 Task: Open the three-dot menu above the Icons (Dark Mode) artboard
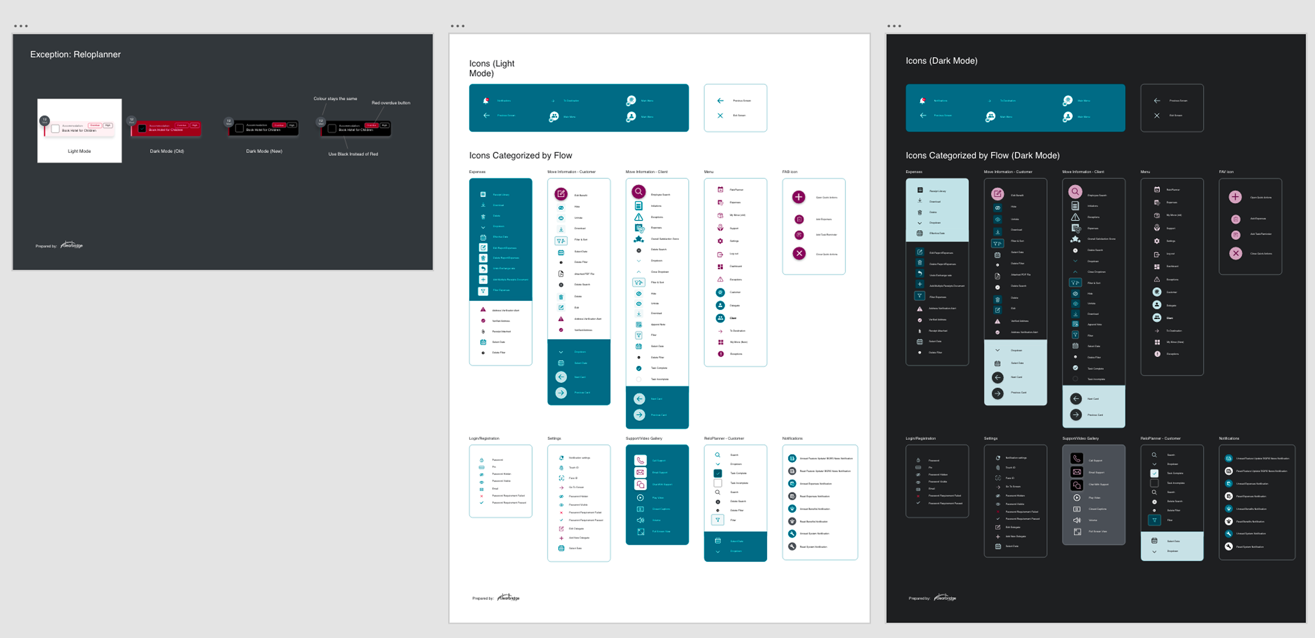[894, 26]
